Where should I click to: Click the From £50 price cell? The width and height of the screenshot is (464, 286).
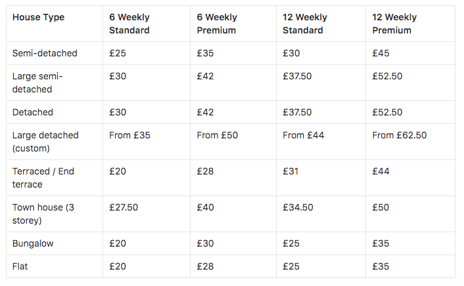217,136
